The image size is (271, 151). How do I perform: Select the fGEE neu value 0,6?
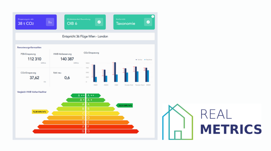67,78
